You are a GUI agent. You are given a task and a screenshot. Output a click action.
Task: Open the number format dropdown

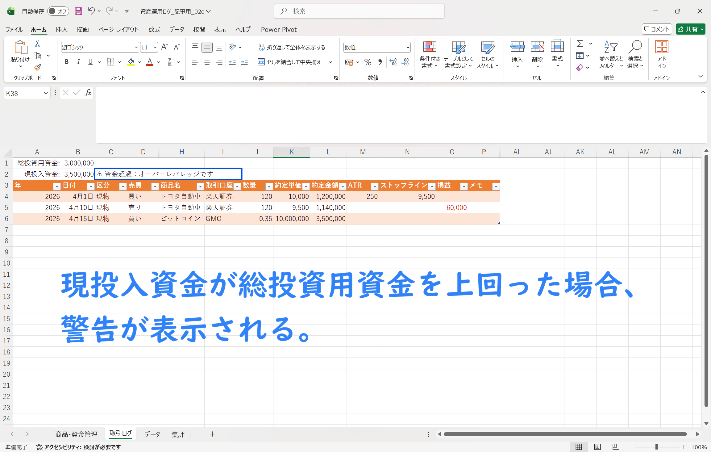click(x=408, y=47)
